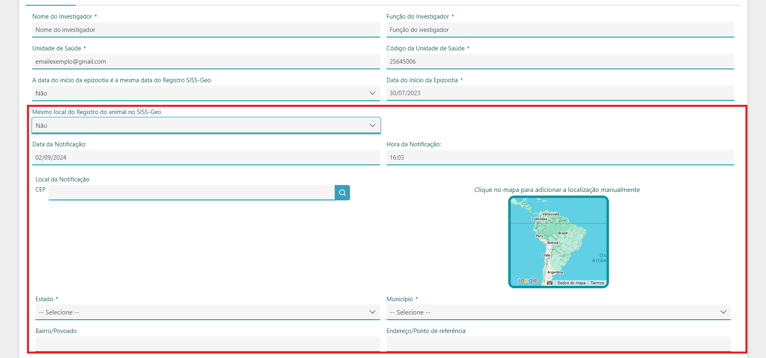766x358 pixels.
Task: Click the 'Termos' link on the map
Action: [x=597, y=283]
